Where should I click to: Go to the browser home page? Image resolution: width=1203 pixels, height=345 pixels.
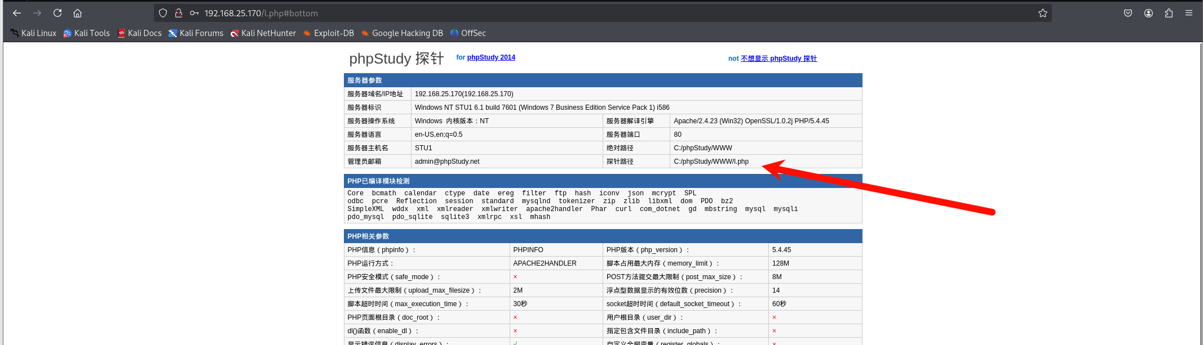(78, 13)
